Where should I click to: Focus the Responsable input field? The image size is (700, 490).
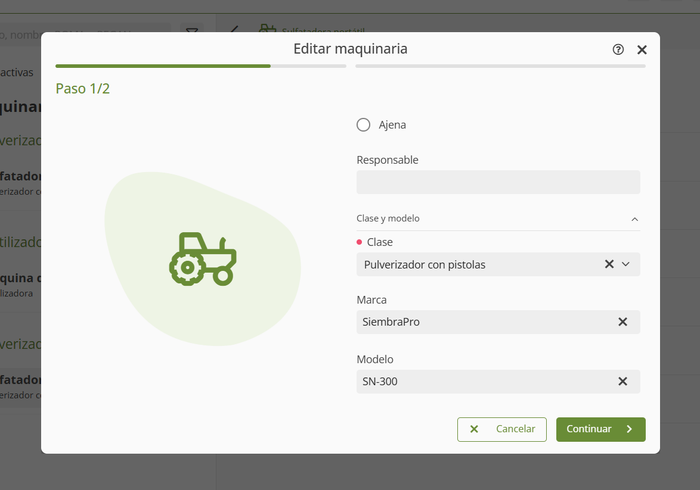[498, 182]
